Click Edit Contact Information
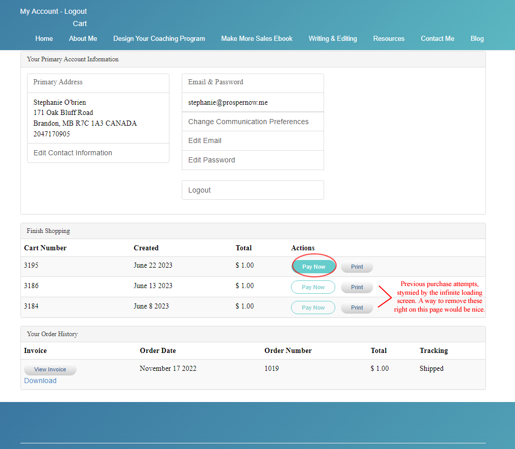 click(98, 153)
